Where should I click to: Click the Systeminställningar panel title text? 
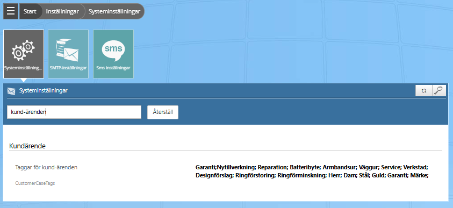(44, 91)
